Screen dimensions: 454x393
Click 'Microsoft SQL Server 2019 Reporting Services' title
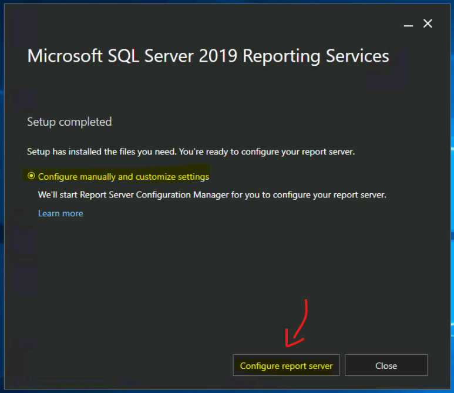[208, 56]
